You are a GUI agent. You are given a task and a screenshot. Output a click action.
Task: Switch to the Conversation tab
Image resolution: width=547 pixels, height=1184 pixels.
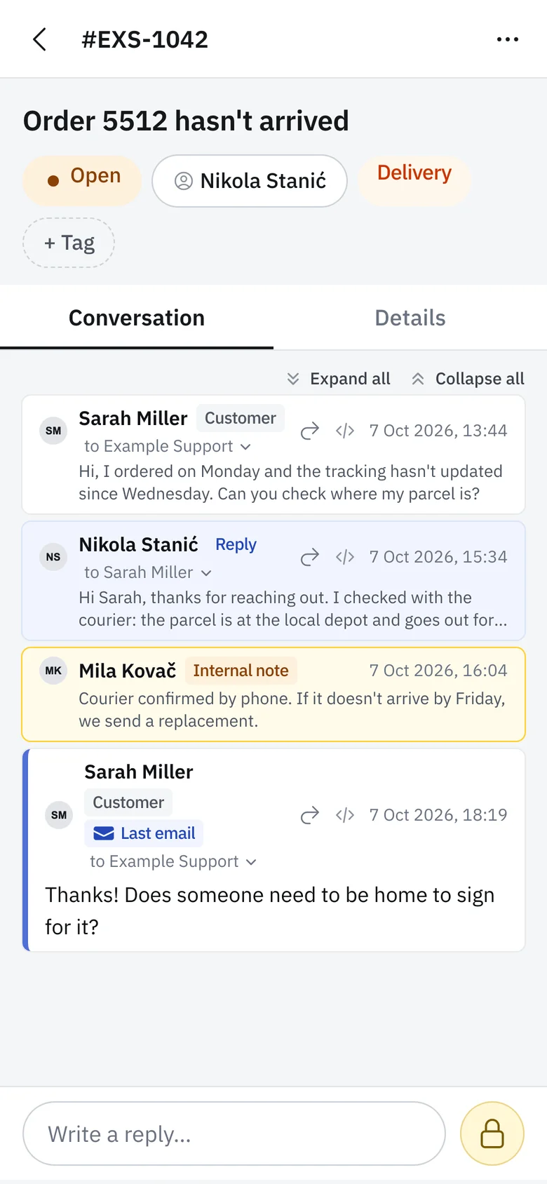click(137, 318)
